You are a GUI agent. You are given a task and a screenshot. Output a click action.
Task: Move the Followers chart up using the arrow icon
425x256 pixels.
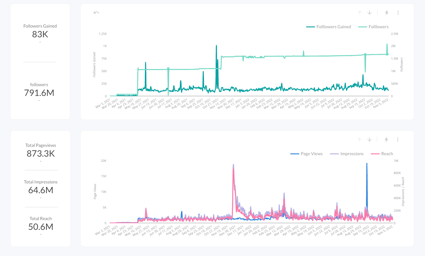click(359, 12)
